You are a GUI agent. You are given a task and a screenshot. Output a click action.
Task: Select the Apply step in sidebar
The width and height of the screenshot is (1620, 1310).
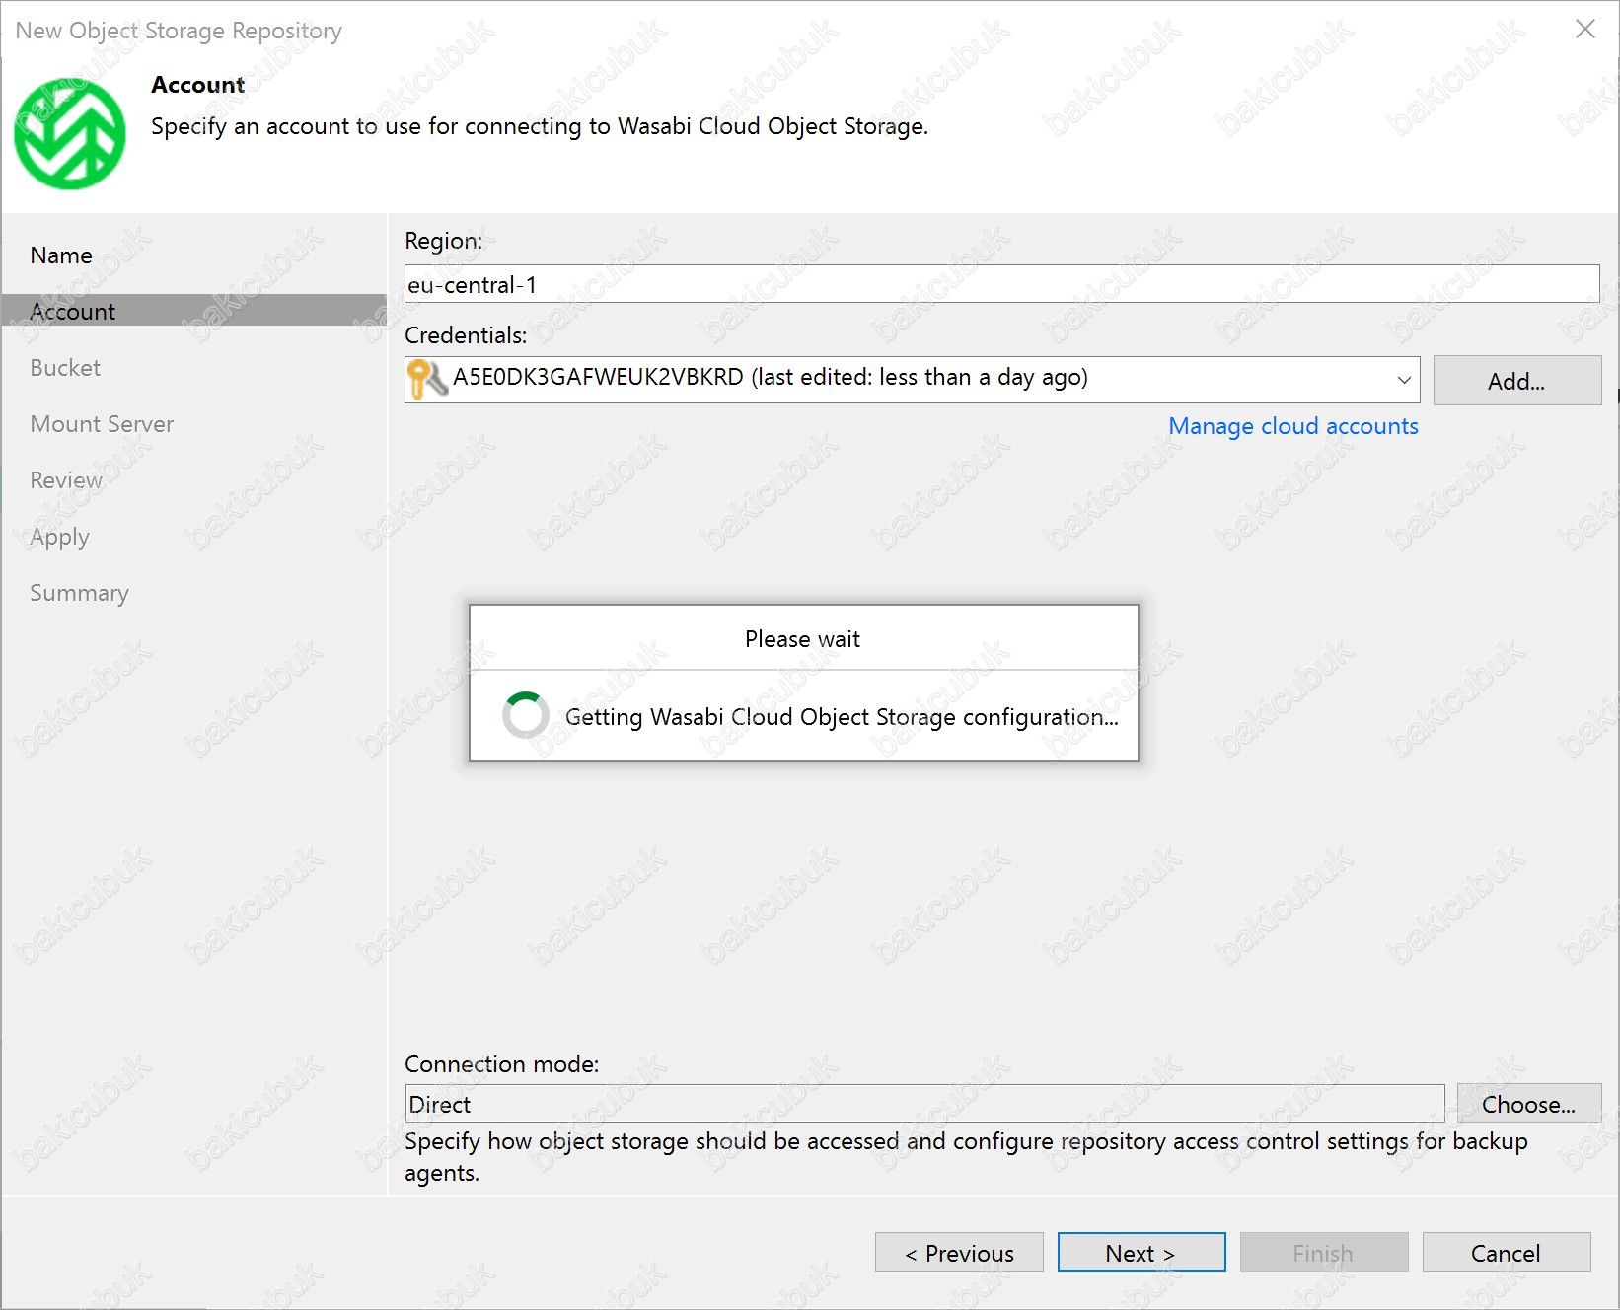(59, 537)
